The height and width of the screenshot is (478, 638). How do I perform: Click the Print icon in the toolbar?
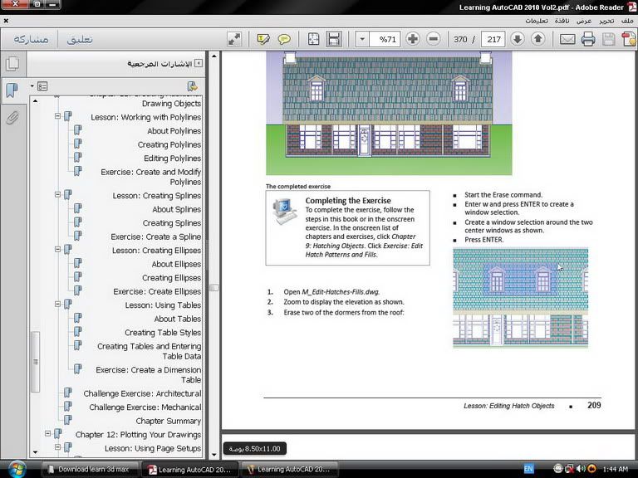588,40
